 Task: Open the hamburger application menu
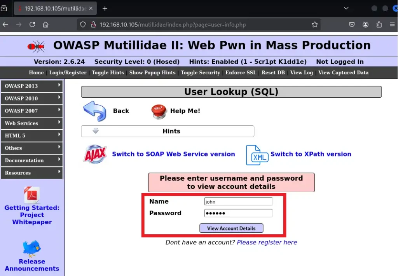[x=392, y=25]
